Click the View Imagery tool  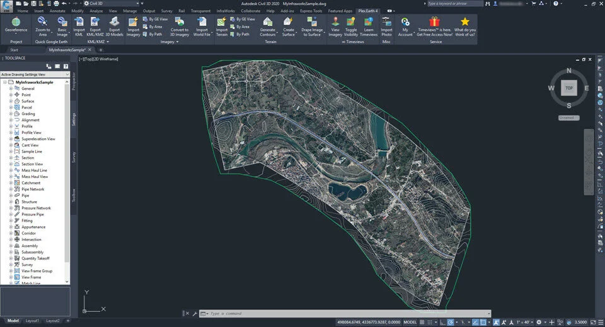(x=335, y=26)
